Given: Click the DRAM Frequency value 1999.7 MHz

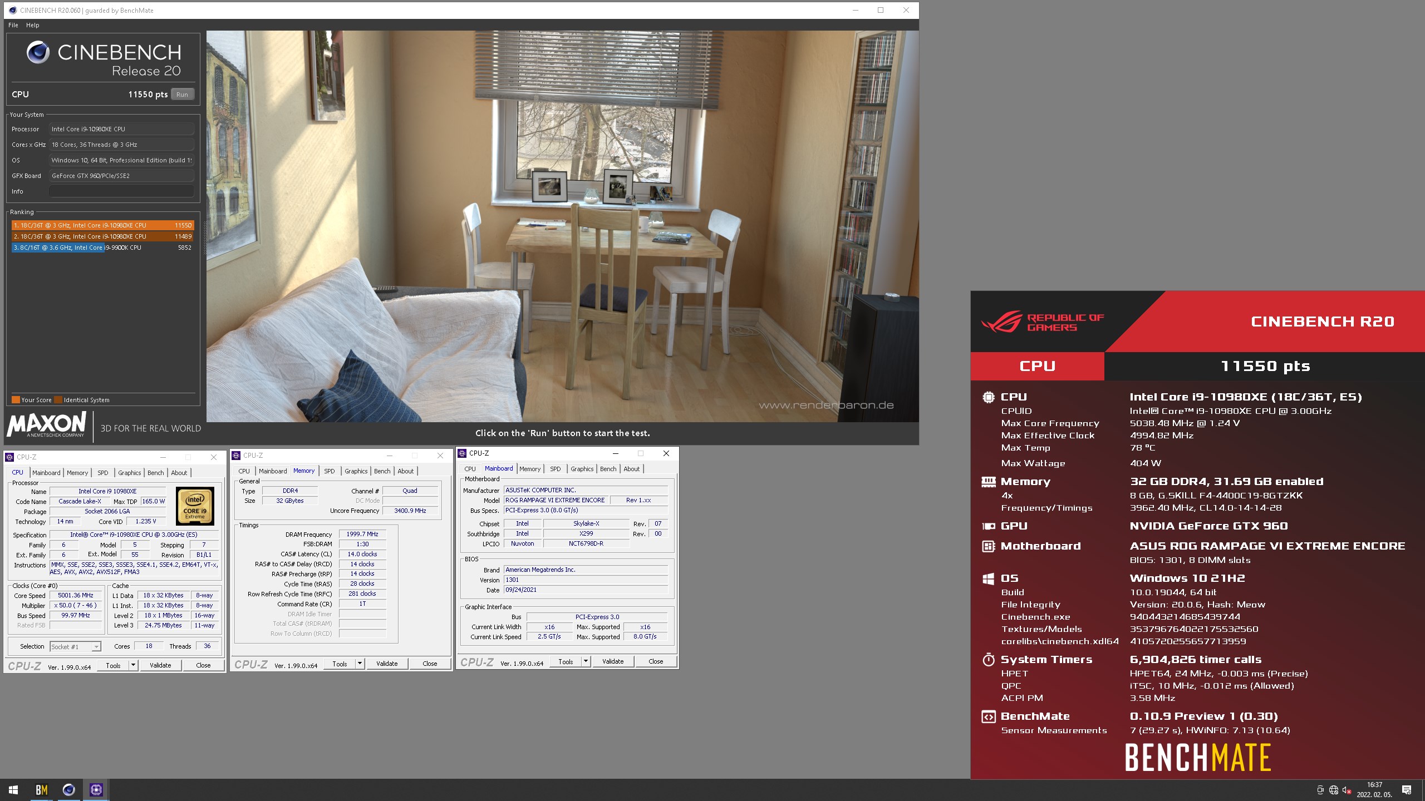Looking at the screenshot, I should coord(362,535).
